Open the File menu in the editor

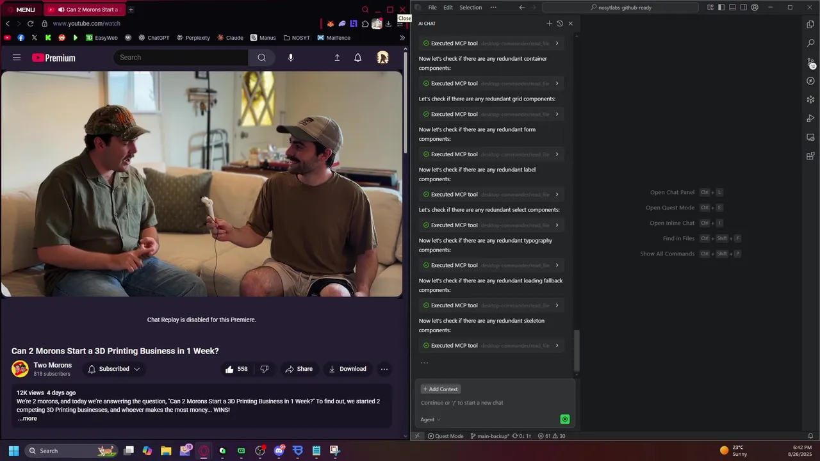(432, 8)
